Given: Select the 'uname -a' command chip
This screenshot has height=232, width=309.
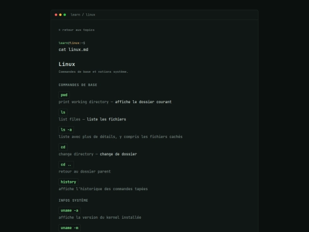Looking at the screenshot, I should (x=69, y=210).
